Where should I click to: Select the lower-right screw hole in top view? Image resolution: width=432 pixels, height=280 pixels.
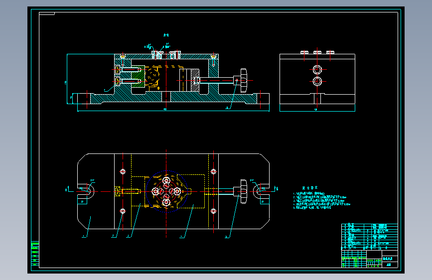point(213,211)
